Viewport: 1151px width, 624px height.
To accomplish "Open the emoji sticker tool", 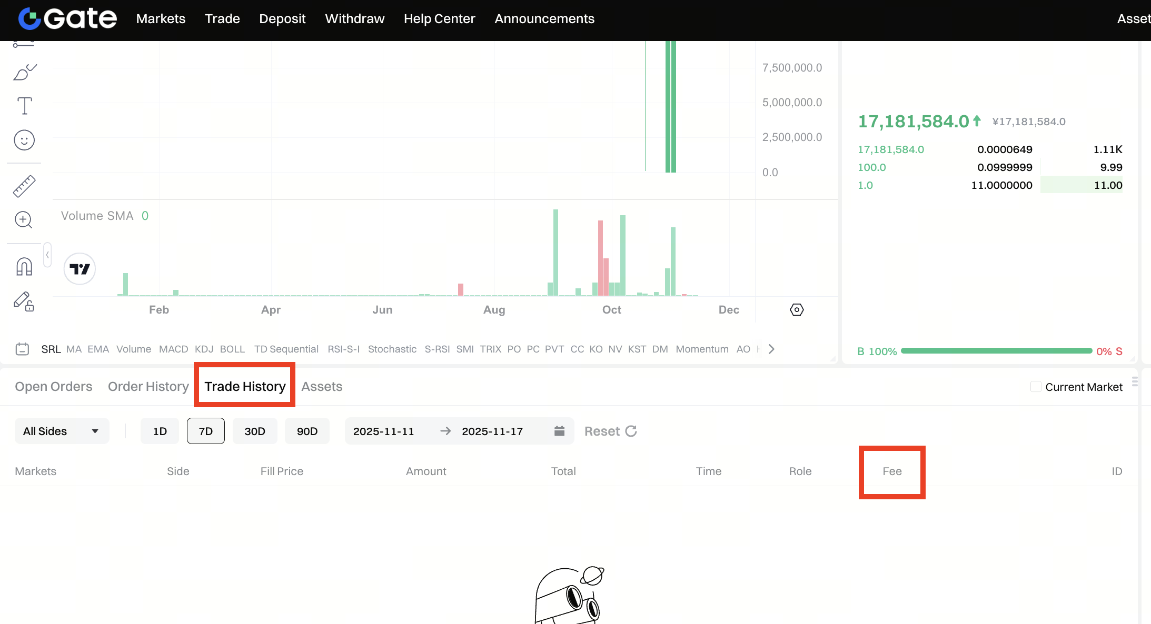I will pyautogui.click(x=24, y=140).
